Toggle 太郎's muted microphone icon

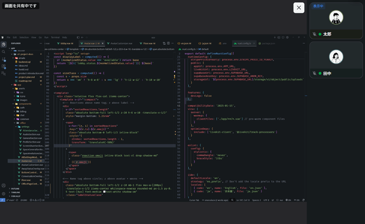pyautogui.click(x=314, y=34)
